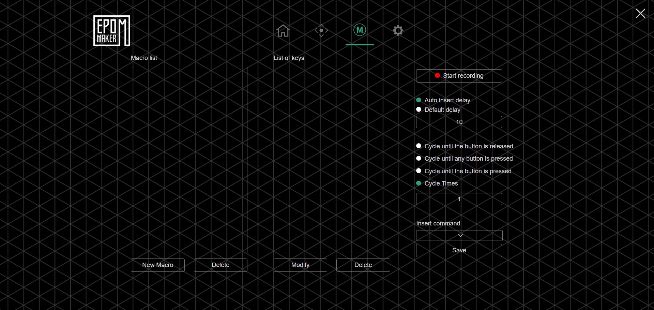Save the macro settings
Viewport: 654px width, 310px height.
[x=459, y=250]
